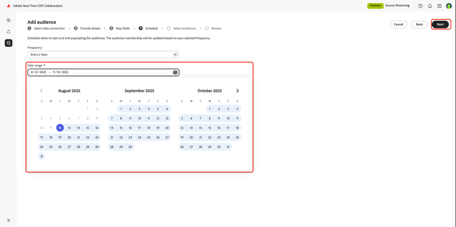The image size is (456, 227).
Task: Click the Source Streaming text
Action: pos(397,5)
